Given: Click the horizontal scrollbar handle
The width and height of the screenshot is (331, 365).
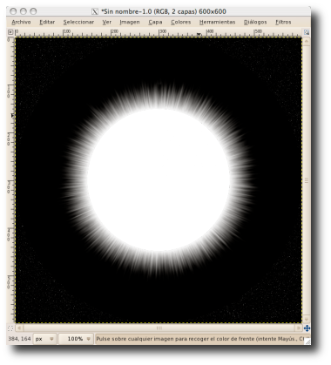Looking at the screenshot, I should [159, 328].
